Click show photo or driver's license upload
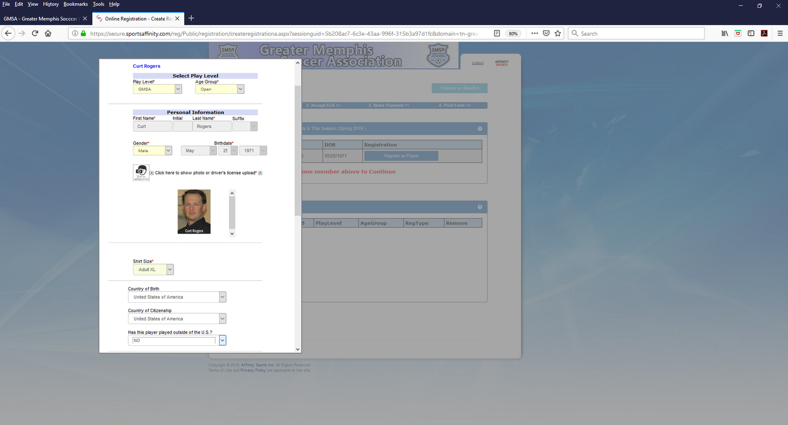The width and height of the screenshot is (788, 425). (x=205, y=173)
